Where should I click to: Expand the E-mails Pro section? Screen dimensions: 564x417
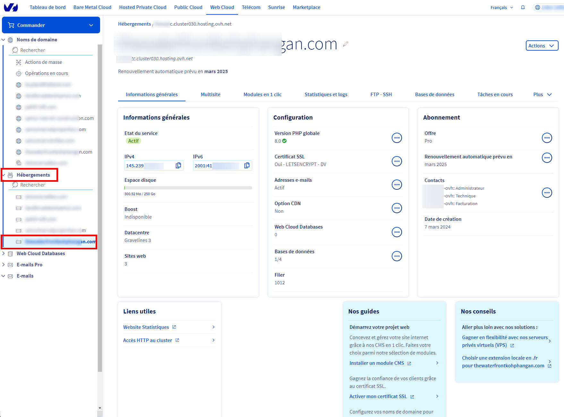point(4,265)
